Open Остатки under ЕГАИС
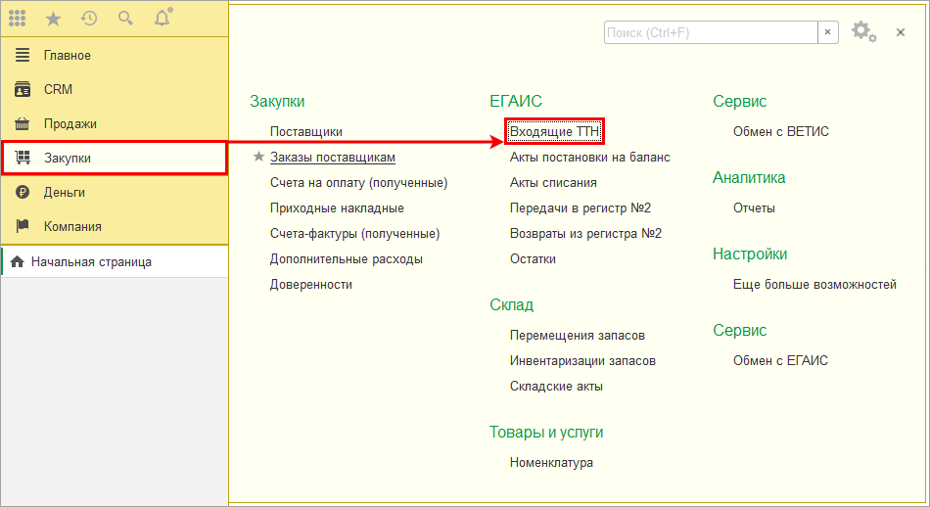This screenshot has width=930, height=507. click(533, 259)
